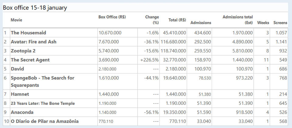Click the Box office 15-18 january heading

(35, 8)
